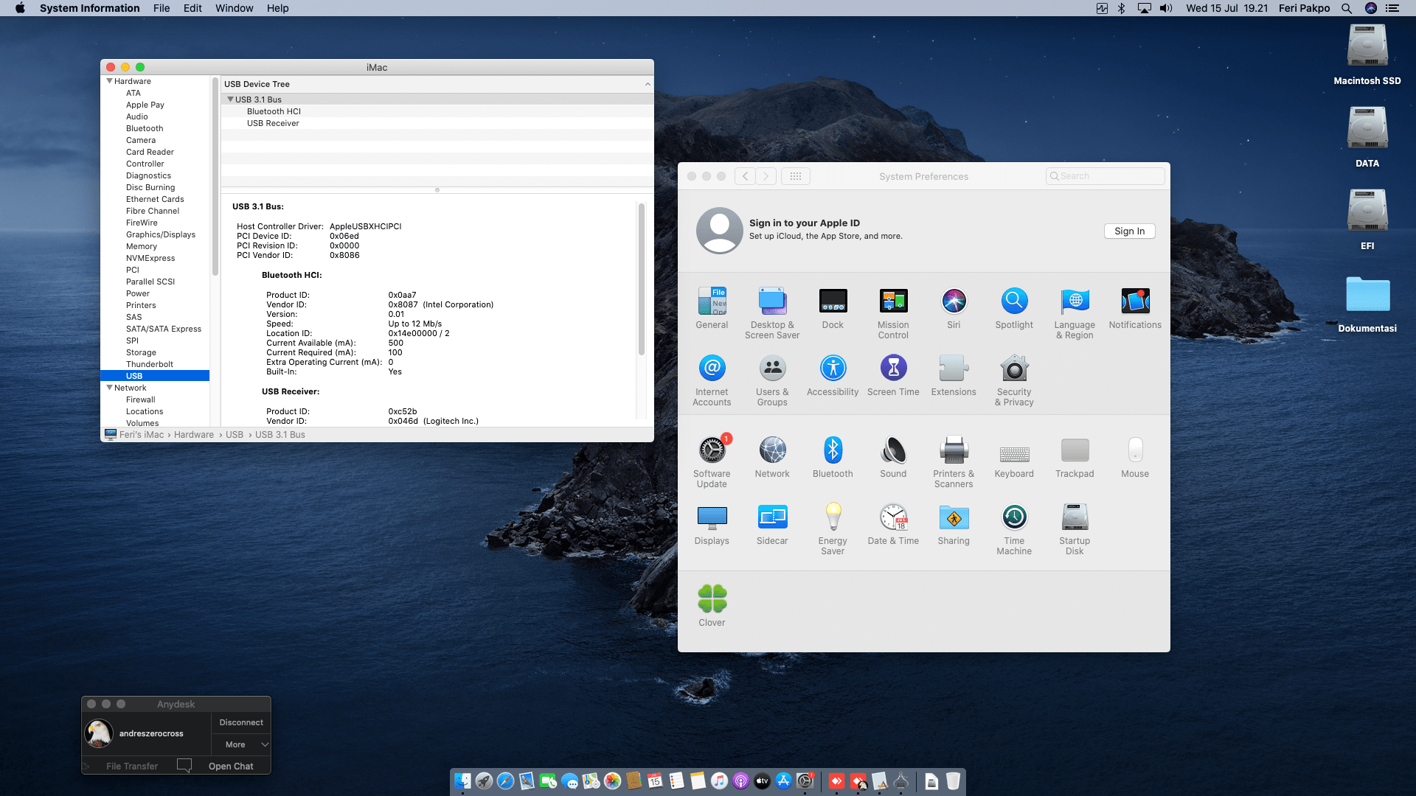Screen dimensions: 1416x796
Task: Open Accessibility preferences
Action: pos(833,374)
